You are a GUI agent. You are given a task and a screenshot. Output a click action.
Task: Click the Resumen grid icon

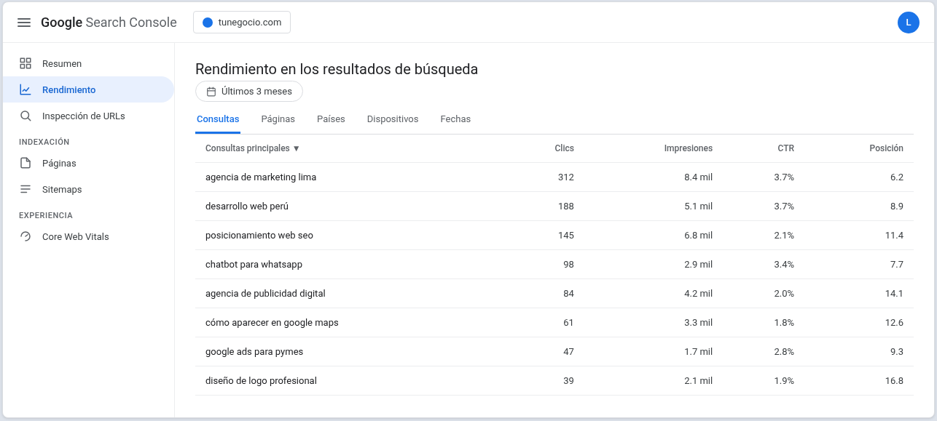pos(26,63)
